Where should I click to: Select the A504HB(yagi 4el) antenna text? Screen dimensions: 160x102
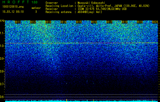[x=90, y=12]
